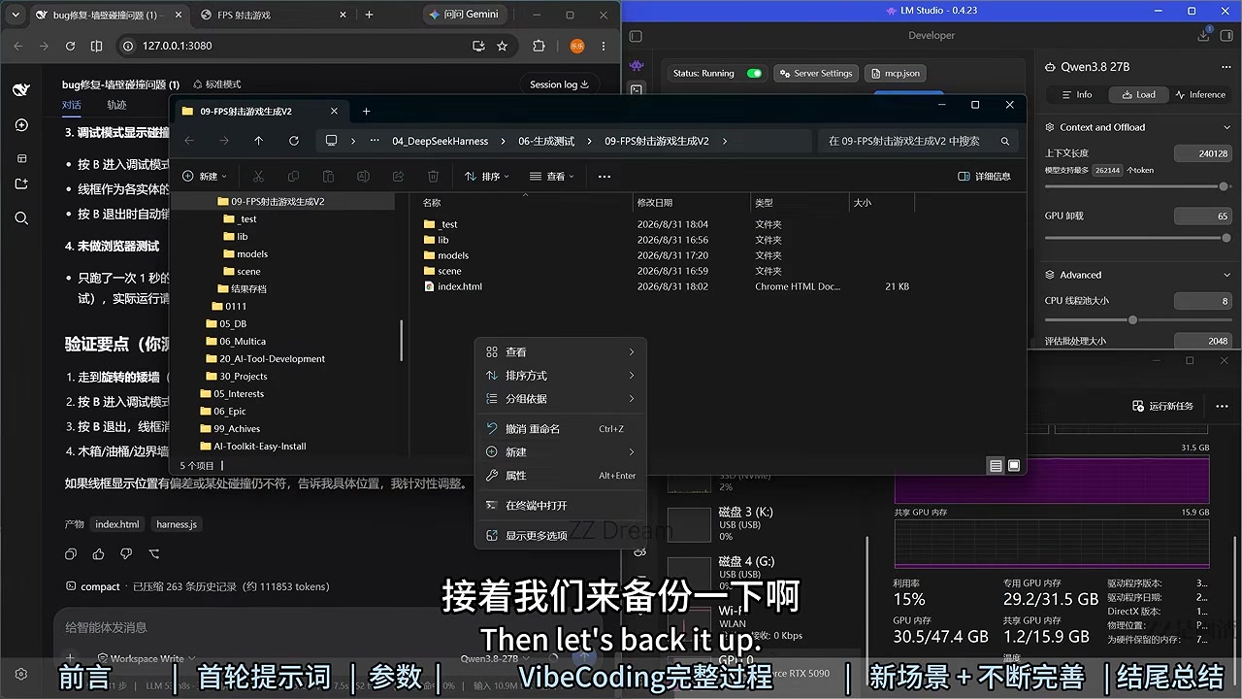Switch Explorer to large thumbnails view icon
Screen dimensions: 1242x699
pos(1014,466)
